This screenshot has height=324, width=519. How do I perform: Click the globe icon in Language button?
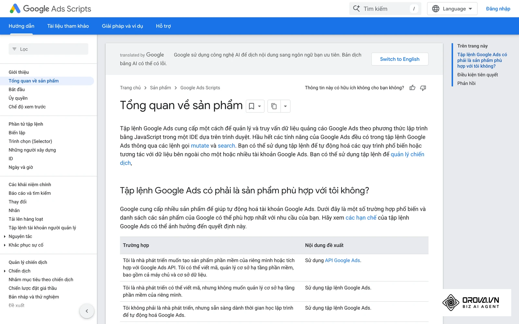click(436, 9)
